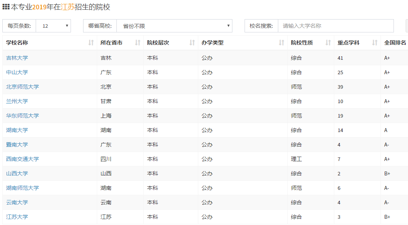Visit 江苏大学 link in last row
The height and width of the screenshot is (225, 408).
pos(17,217)
